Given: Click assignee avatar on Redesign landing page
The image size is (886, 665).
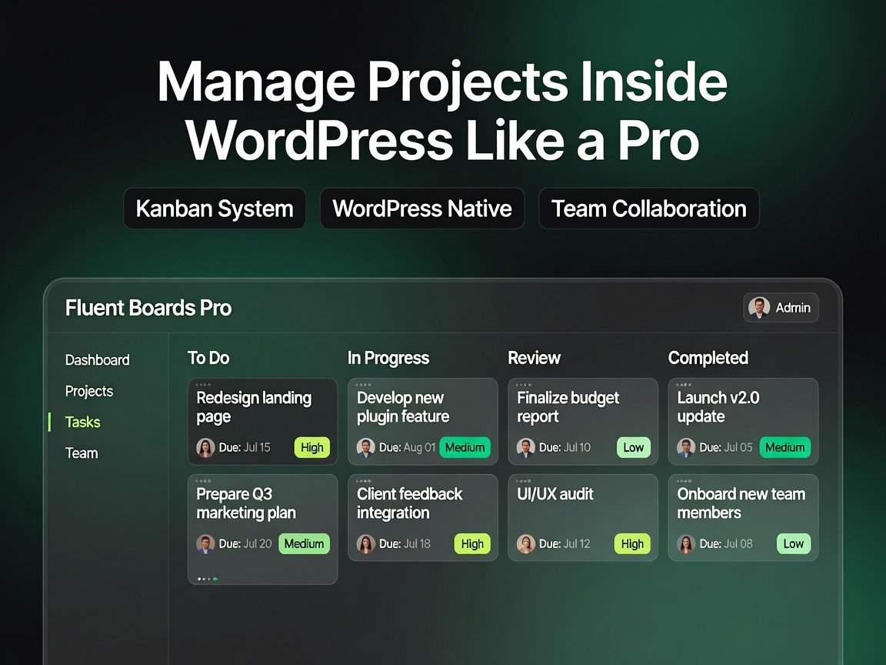Looking at the screenshot, I should click(x=205, y=447).
